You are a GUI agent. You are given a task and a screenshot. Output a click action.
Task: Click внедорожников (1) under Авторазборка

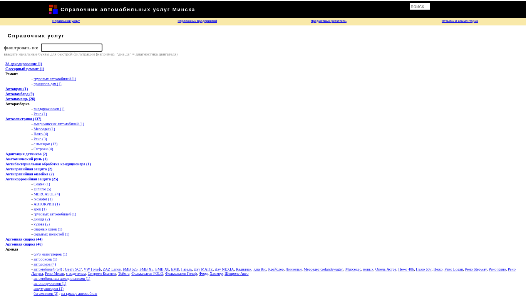coord(49,109)
